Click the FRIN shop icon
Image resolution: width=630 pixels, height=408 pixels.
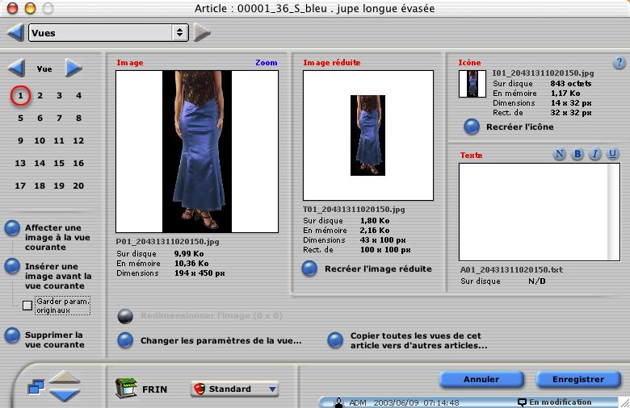click(x=125, y=389)
